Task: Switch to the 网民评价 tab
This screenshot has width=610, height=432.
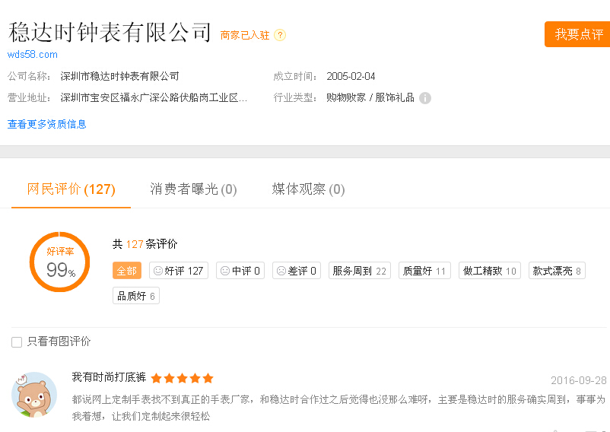Action: (71, 189)
